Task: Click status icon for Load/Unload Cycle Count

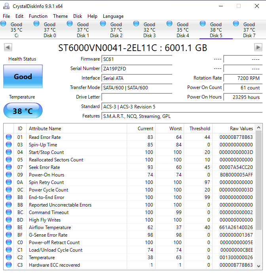Action: [x=9, y=250]
